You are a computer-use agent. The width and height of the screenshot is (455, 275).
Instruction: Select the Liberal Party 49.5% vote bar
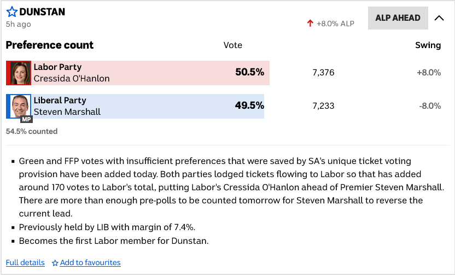(148, 106)
